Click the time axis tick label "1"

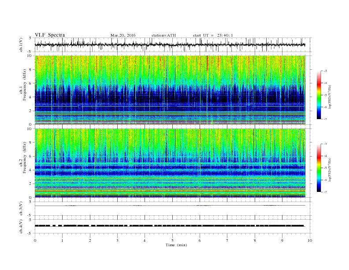coord(63,240)
